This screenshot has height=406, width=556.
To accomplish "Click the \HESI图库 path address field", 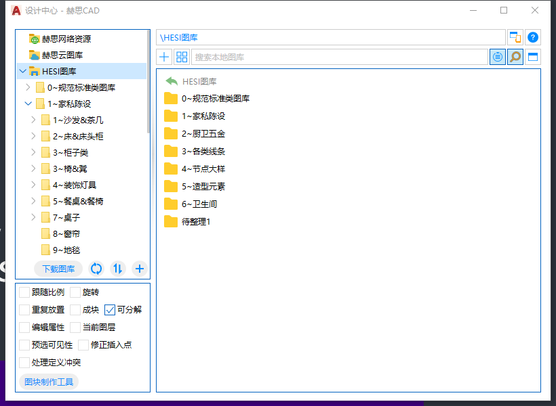I will tap(330, 37).
